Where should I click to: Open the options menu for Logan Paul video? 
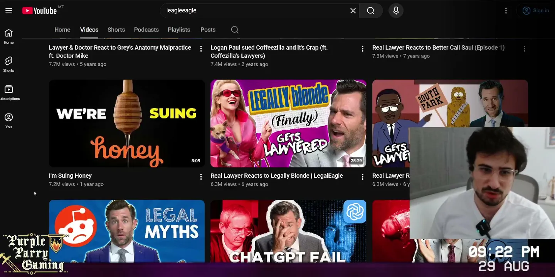(x=362, y=49)
